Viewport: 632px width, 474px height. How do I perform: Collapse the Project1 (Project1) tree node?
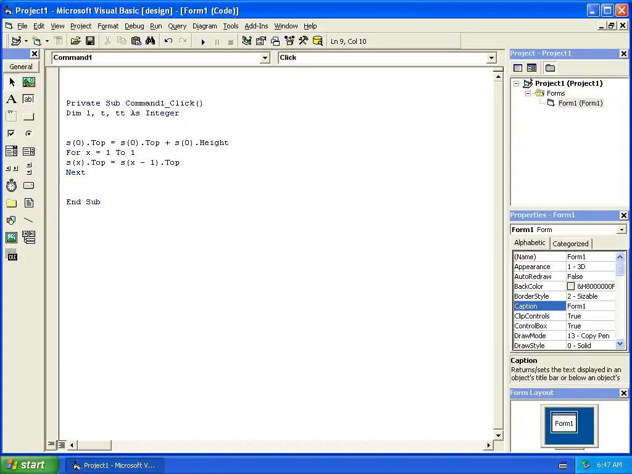pyautogui.click(x=517, y=84)
